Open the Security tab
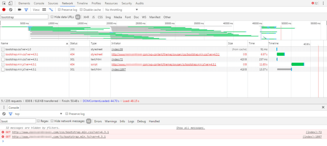The width and height of the screenshot is (327, 146). click(x=127, y=3)
